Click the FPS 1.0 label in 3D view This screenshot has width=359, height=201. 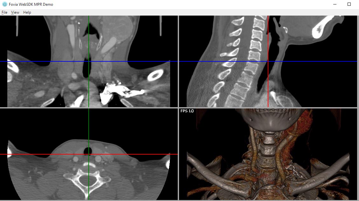187,111
